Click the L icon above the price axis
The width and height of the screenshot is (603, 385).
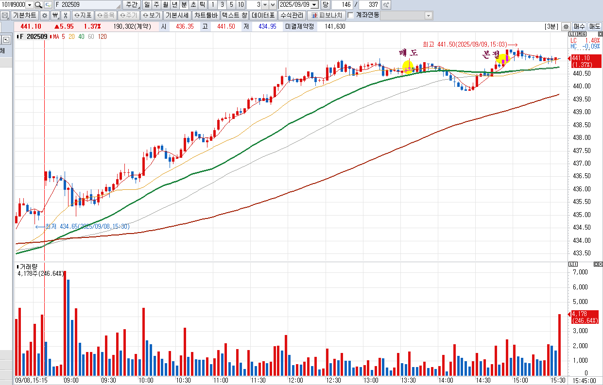coord(570,34)
